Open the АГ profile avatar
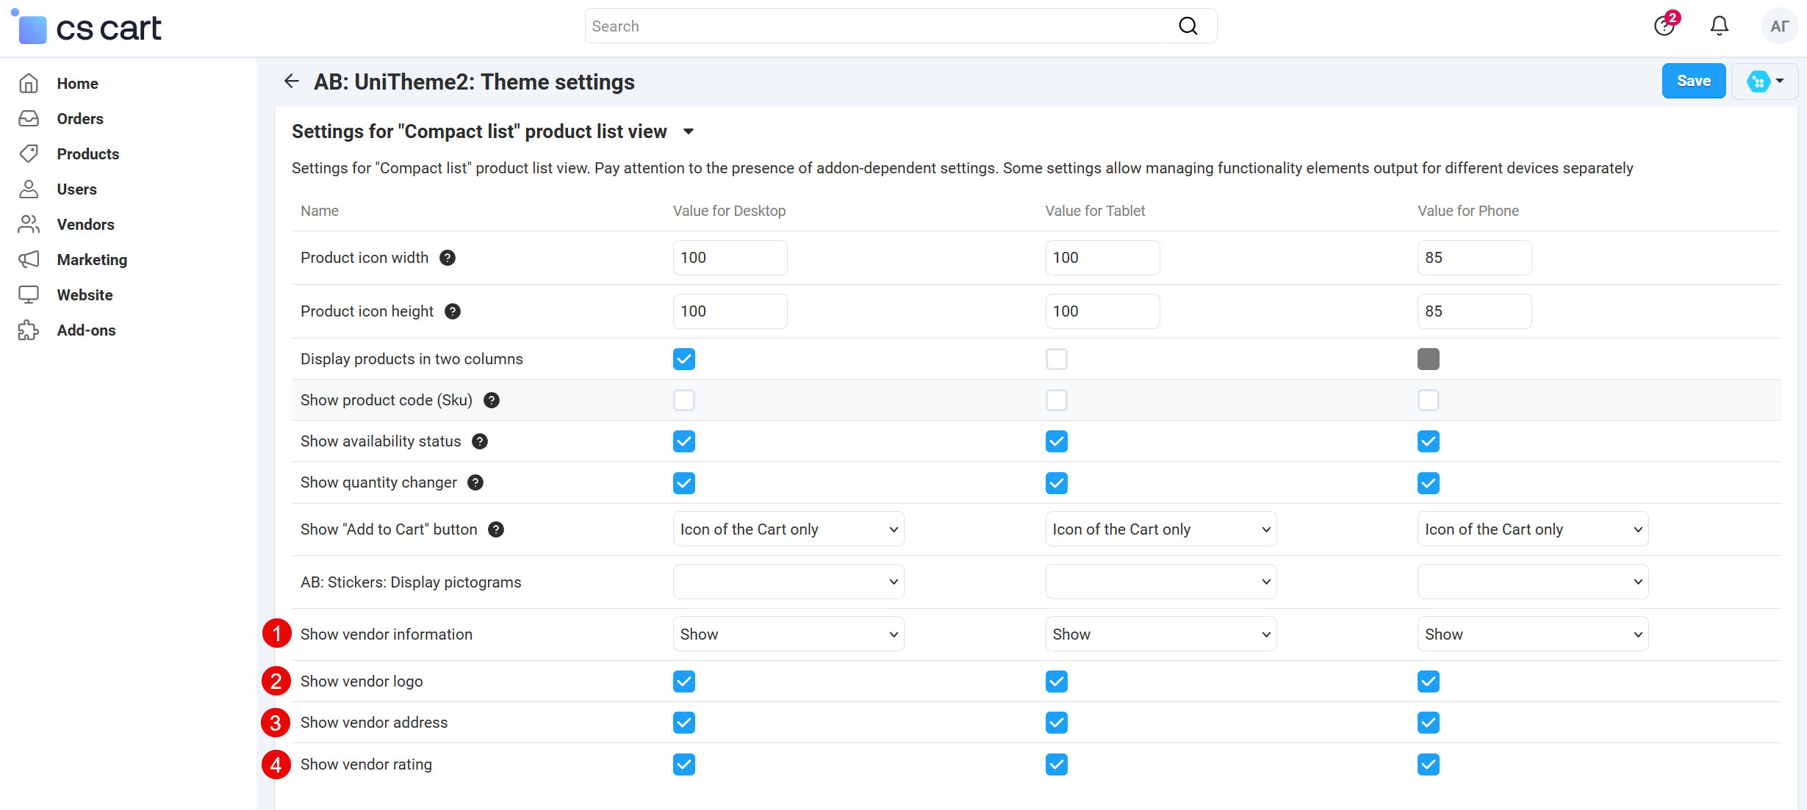 tap(1779, 25)
